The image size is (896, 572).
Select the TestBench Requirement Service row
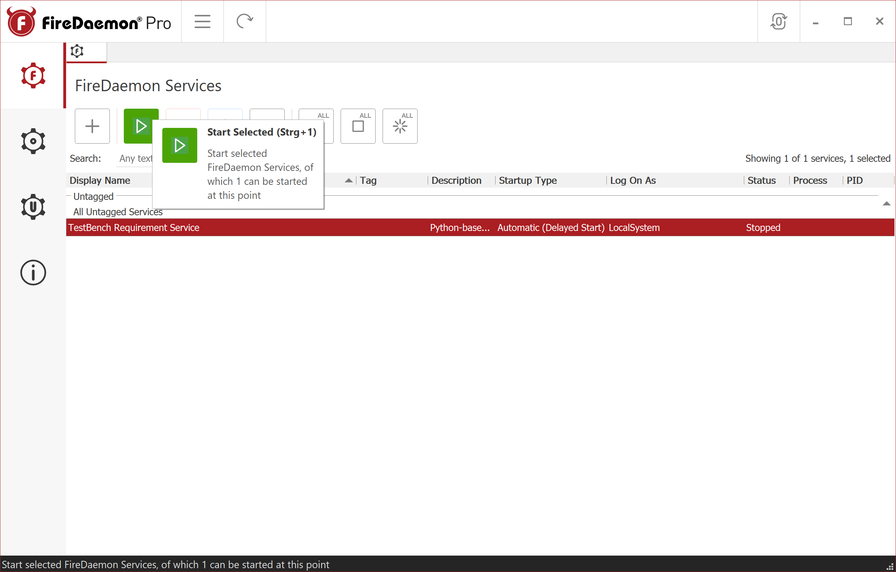tap(261, 227)
